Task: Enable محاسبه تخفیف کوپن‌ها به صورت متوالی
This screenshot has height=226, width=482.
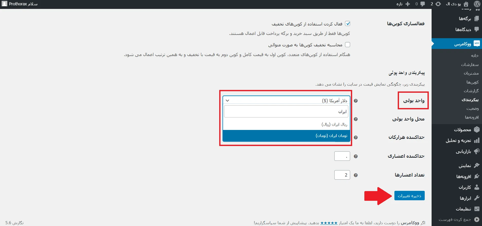Action: [348, 45]
